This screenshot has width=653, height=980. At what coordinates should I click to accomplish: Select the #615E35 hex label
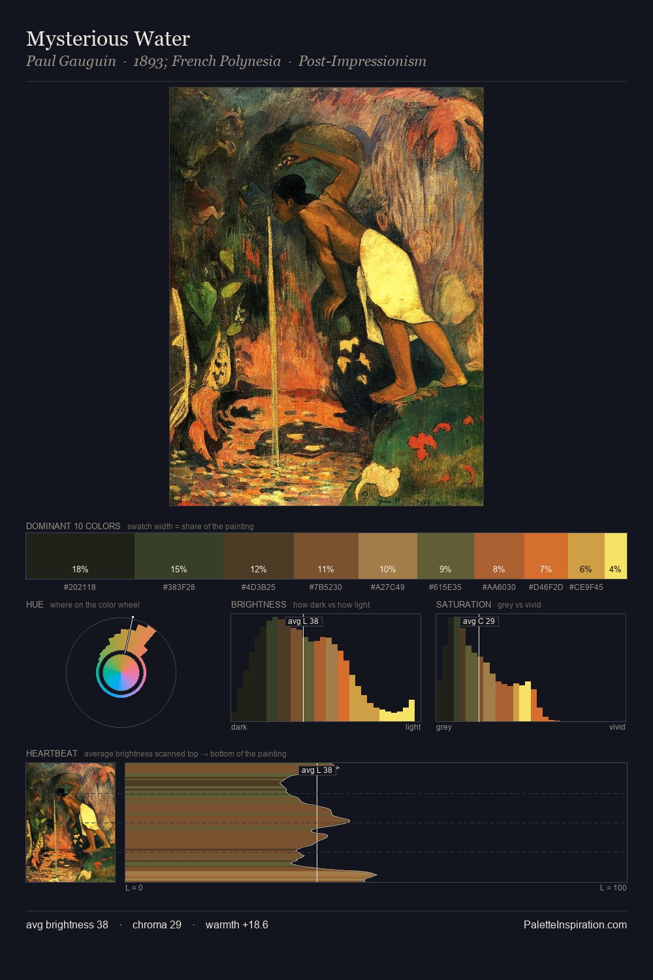445,587
